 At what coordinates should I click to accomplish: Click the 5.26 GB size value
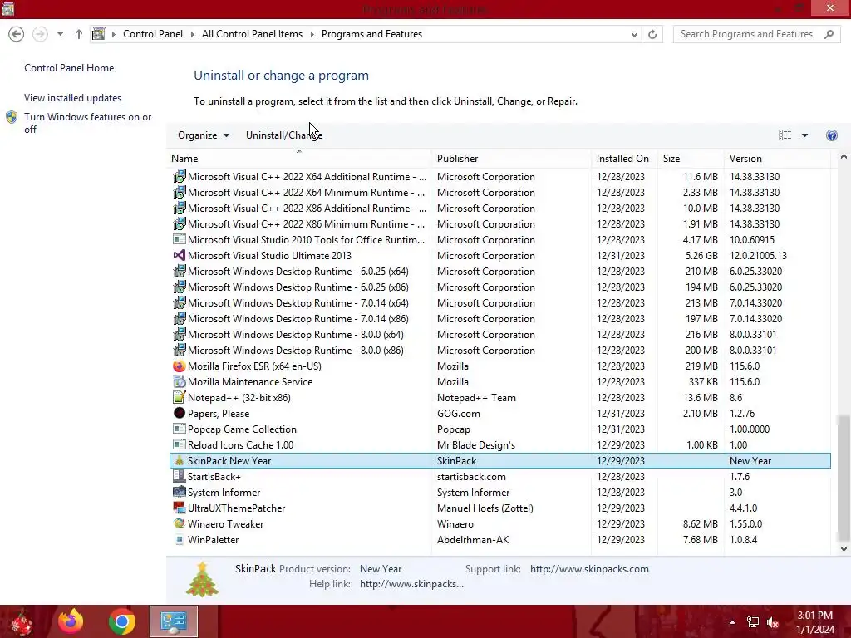point(701,256)
